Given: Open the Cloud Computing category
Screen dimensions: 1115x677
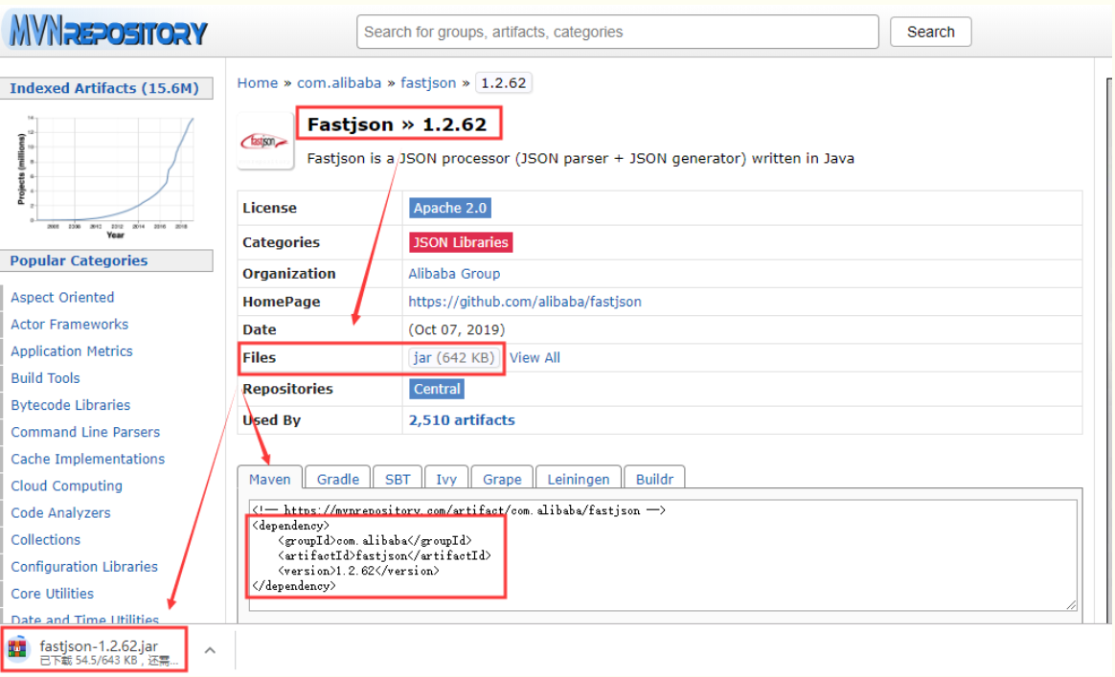Looking at the screenshot, I should [67, 486].
